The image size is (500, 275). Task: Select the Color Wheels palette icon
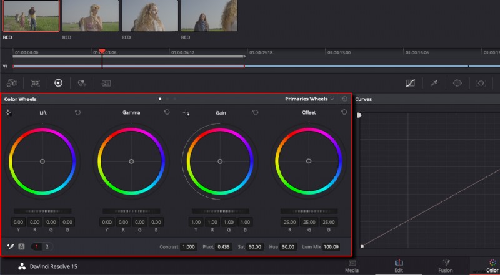(58, 83)
